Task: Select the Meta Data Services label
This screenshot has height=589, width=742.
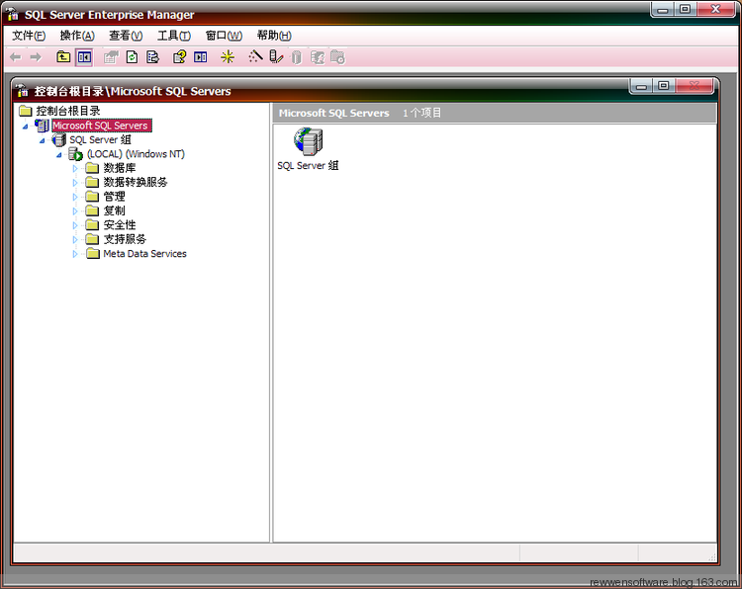Action: (144, 254)
